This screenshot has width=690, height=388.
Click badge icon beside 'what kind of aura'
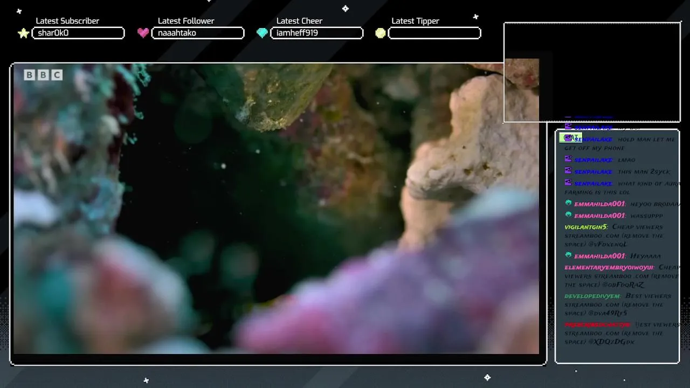tap(568, 183)
